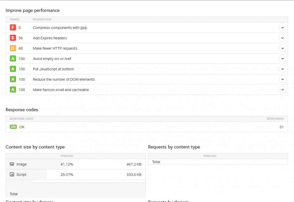
Task: Click the A badge for empty src
Action: [x=13, y=59]
